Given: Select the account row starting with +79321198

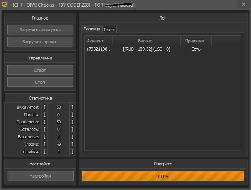Looking at the screenshot, I should (x=98, y=49).
